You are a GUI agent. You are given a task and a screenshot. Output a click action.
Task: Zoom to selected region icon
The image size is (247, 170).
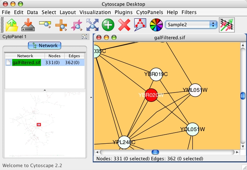click(x=76, y=25)
